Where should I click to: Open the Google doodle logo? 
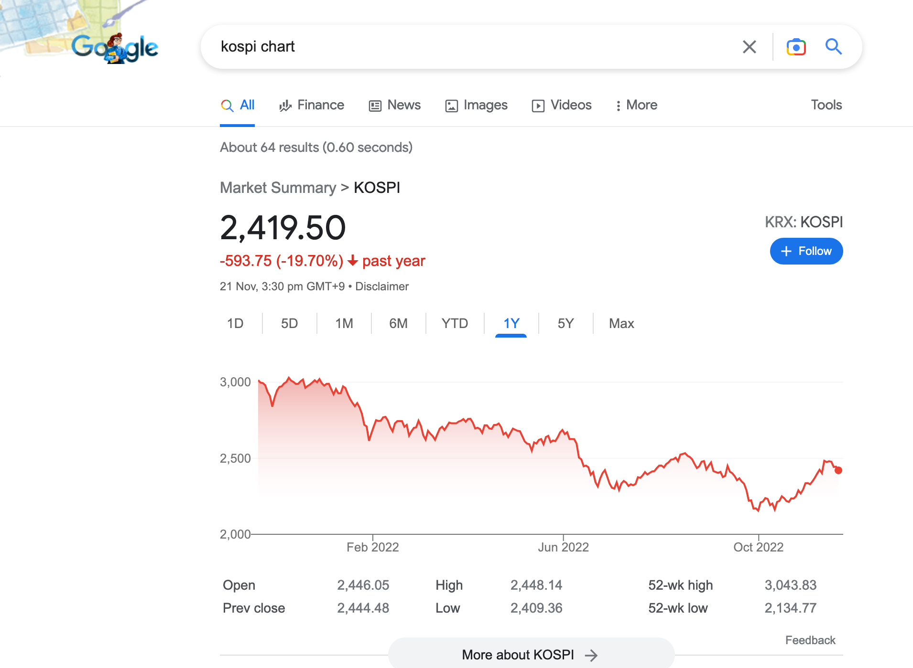(x=115, y=48)
